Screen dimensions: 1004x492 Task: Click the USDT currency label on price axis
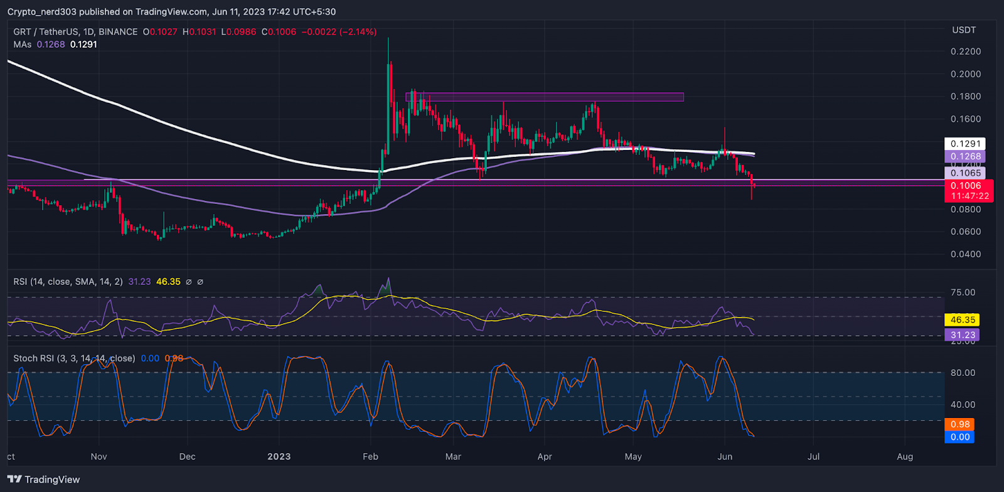[964, 30]
